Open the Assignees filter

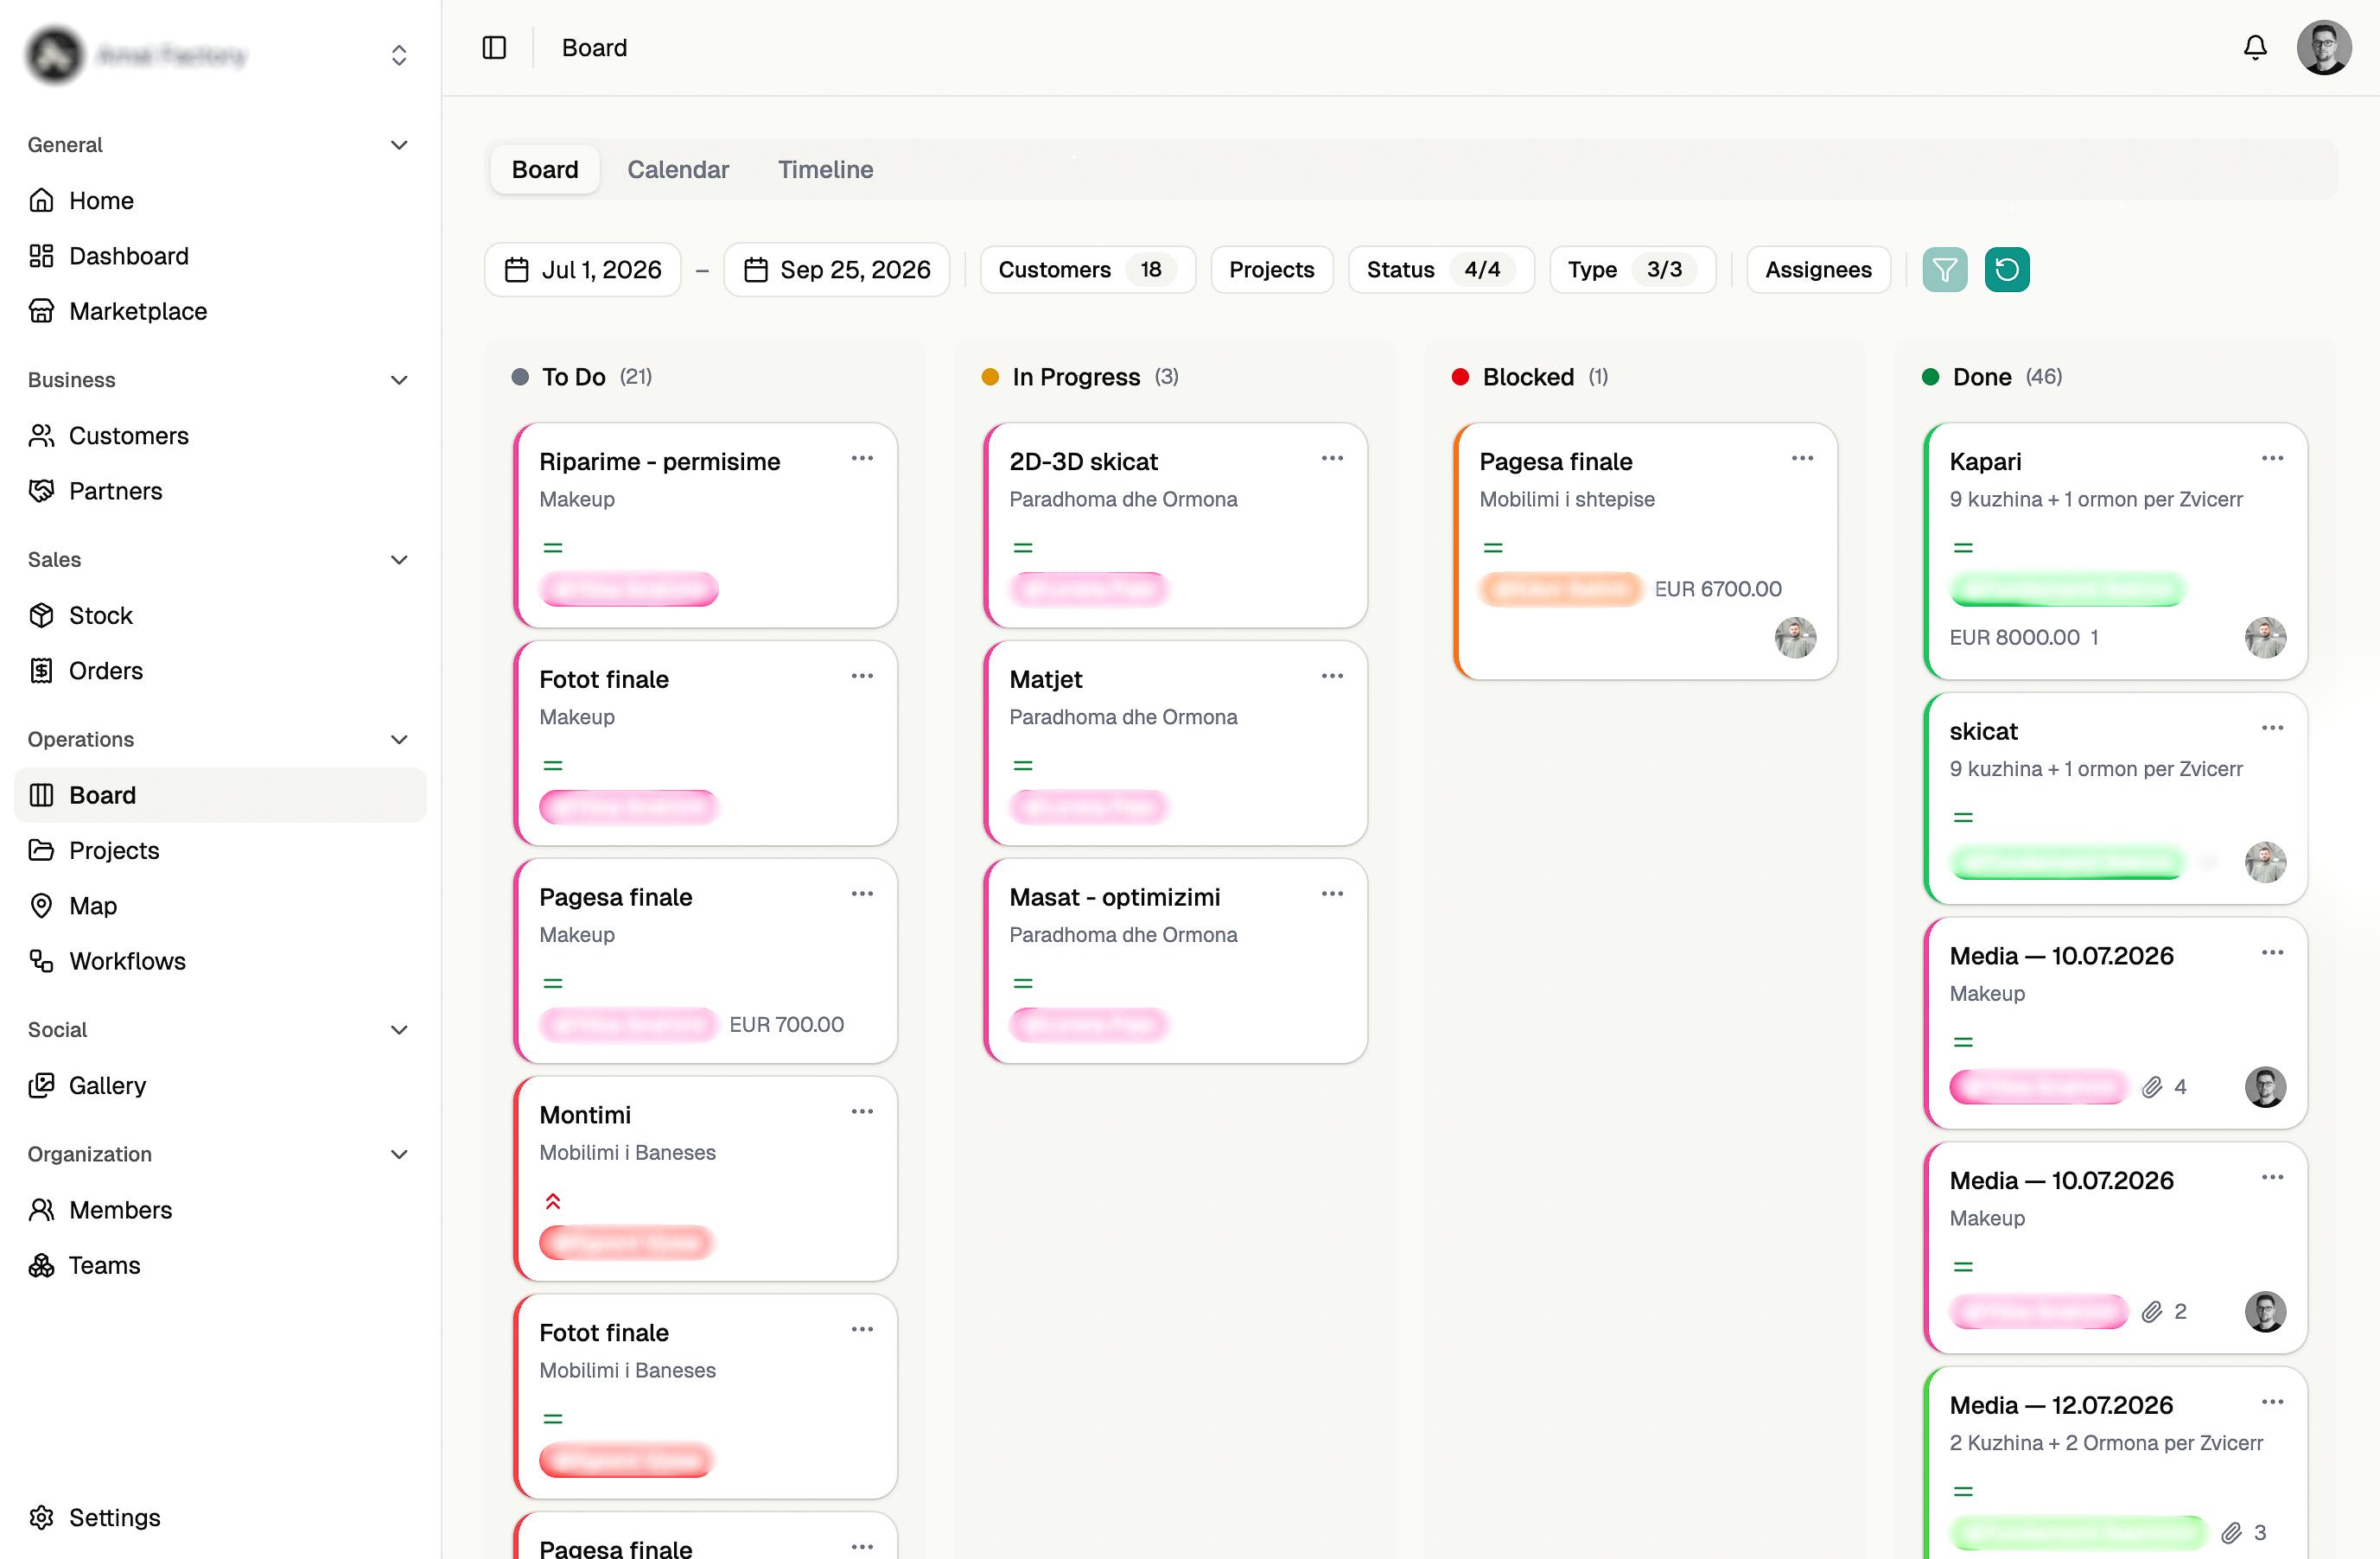[1818, 269]
